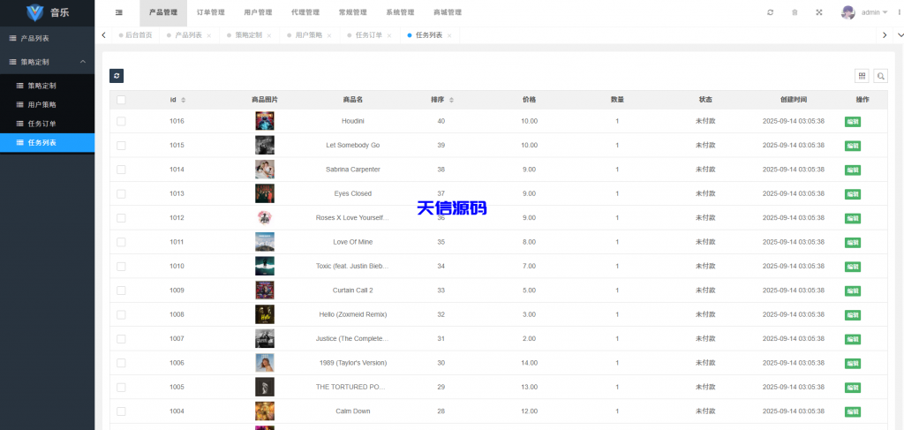Image resolution: width=904 pixels, height=430 pixels.
Task: Close the 用户策略 tab
Action: (329, 35)
